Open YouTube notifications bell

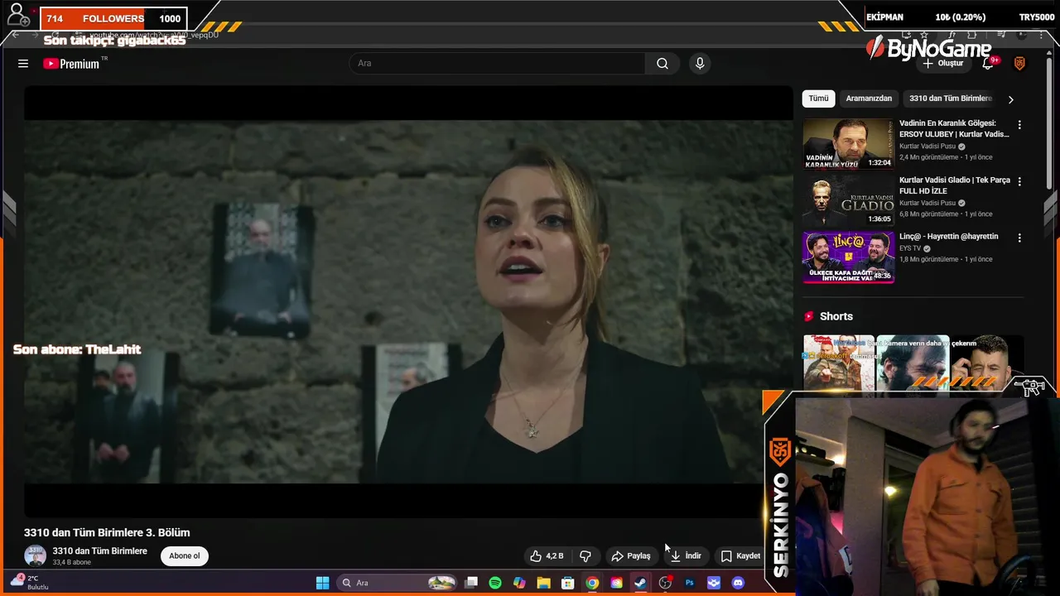click(x=988, y=64)
